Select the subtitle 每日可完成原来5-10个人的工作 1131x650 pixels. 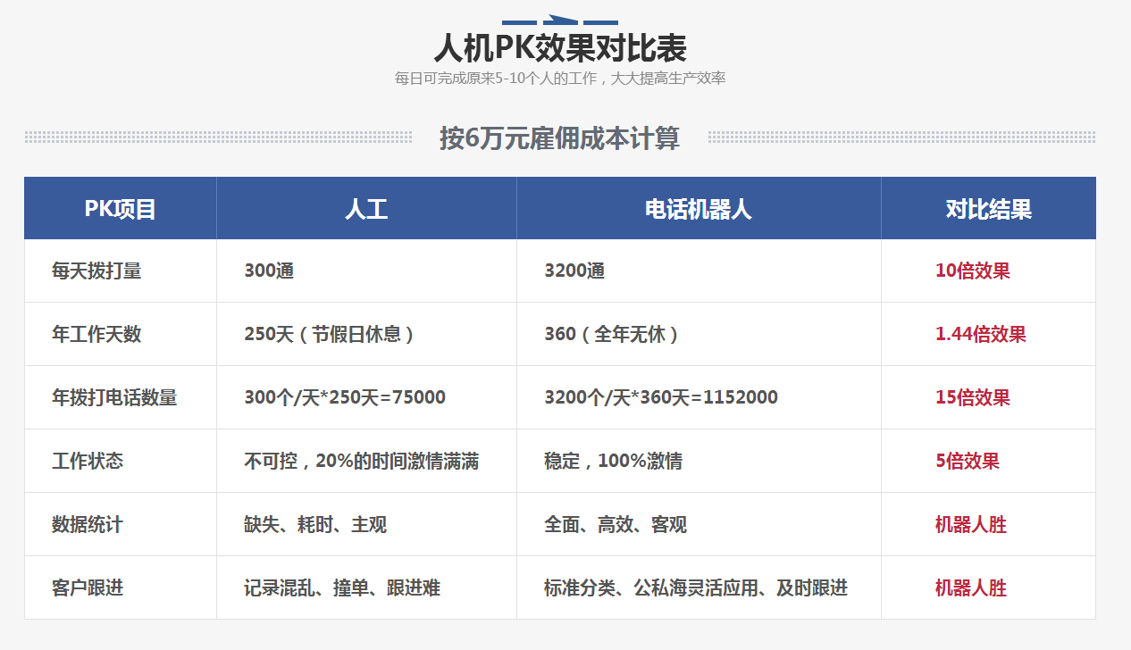tap(498, 79)
